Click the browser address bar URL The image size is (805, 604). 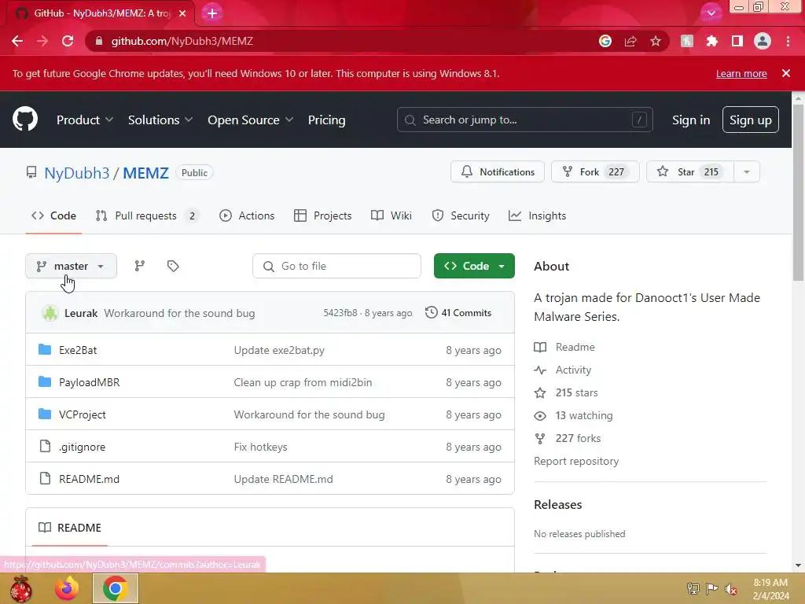[x=182, y=41]
